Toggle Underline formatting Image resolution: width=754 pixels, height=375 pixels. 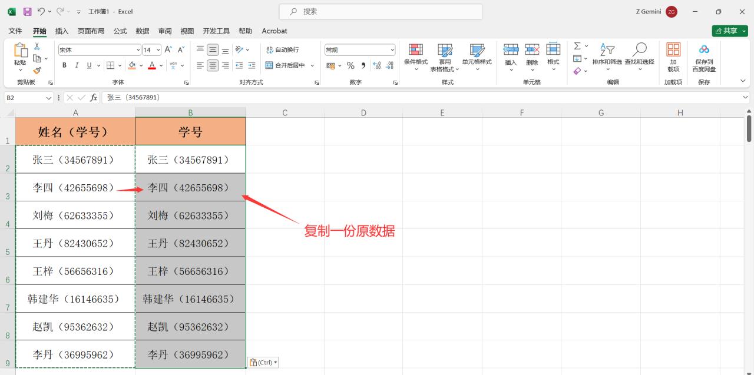point(90,65)
